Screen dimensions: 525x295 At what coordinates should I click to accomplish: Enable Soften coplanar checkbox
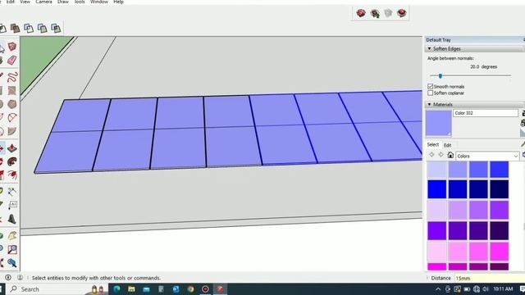tap(430, 93)
